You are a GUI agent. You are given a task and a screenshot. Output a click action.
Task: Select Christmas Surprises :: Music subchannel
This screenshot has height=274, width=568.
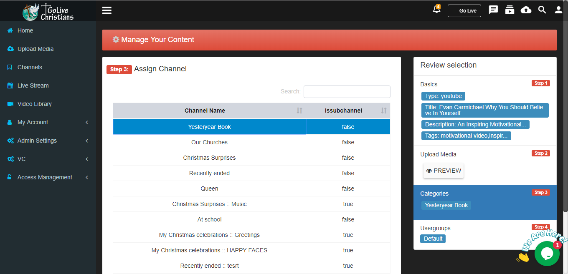click(x=251, y=204)
